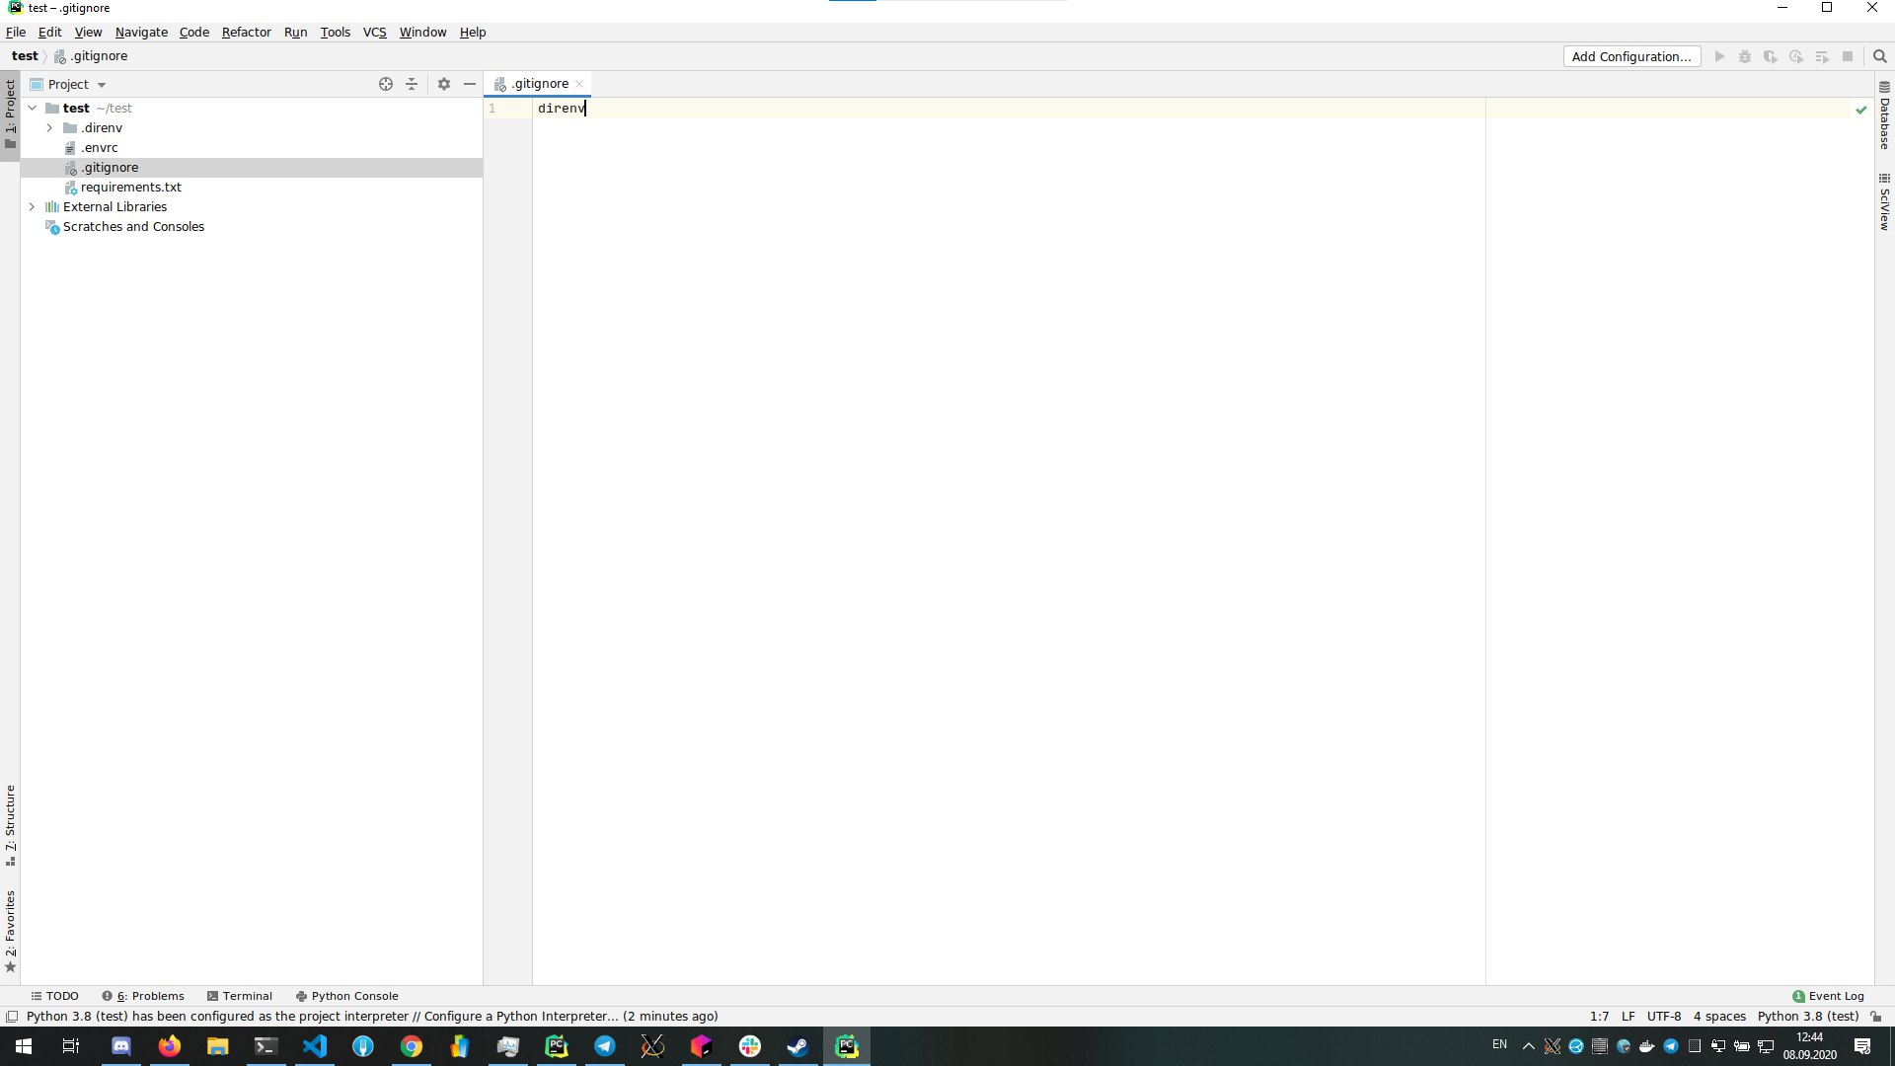Open the TODO tool window
This screenshot has width=1895, height=1066.
point(55,996)
